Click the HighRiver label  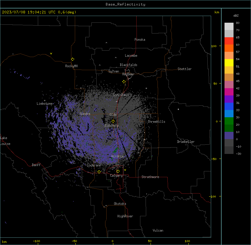point(125,216)
